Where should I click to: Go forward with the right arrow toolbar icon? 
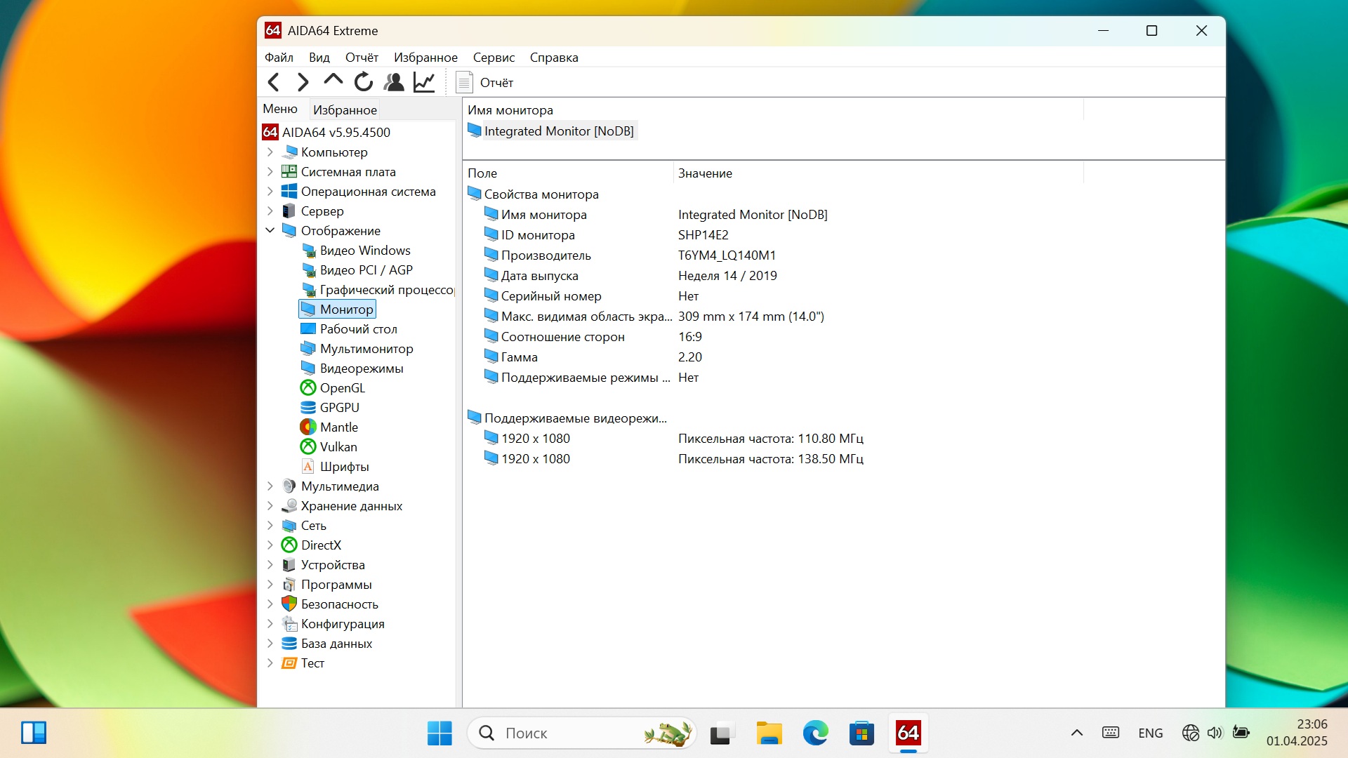tap(303, 82)
